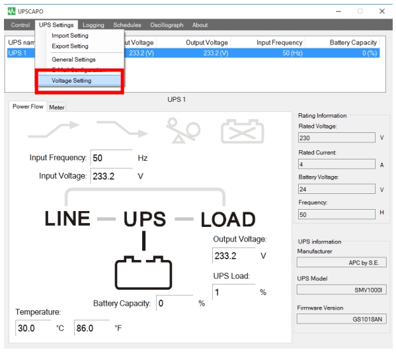Screen dimensions: 396x352
Task: Click the Input Frequency field showing 50
Action: 111,158
